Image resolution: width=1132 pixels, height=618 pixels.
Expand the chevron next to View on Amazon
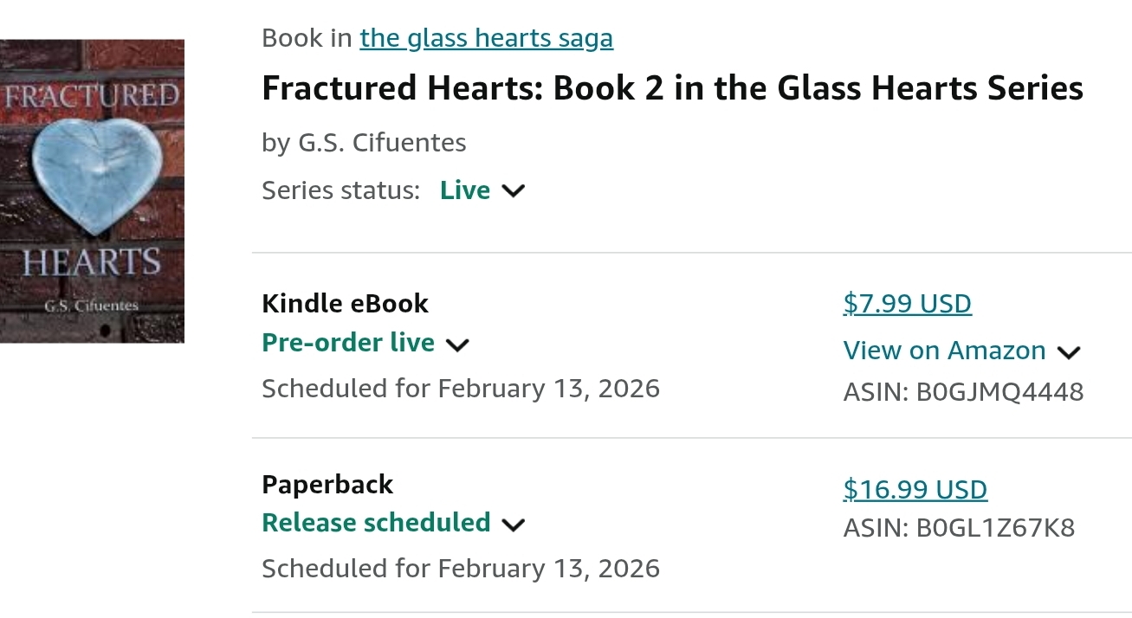1069,351
